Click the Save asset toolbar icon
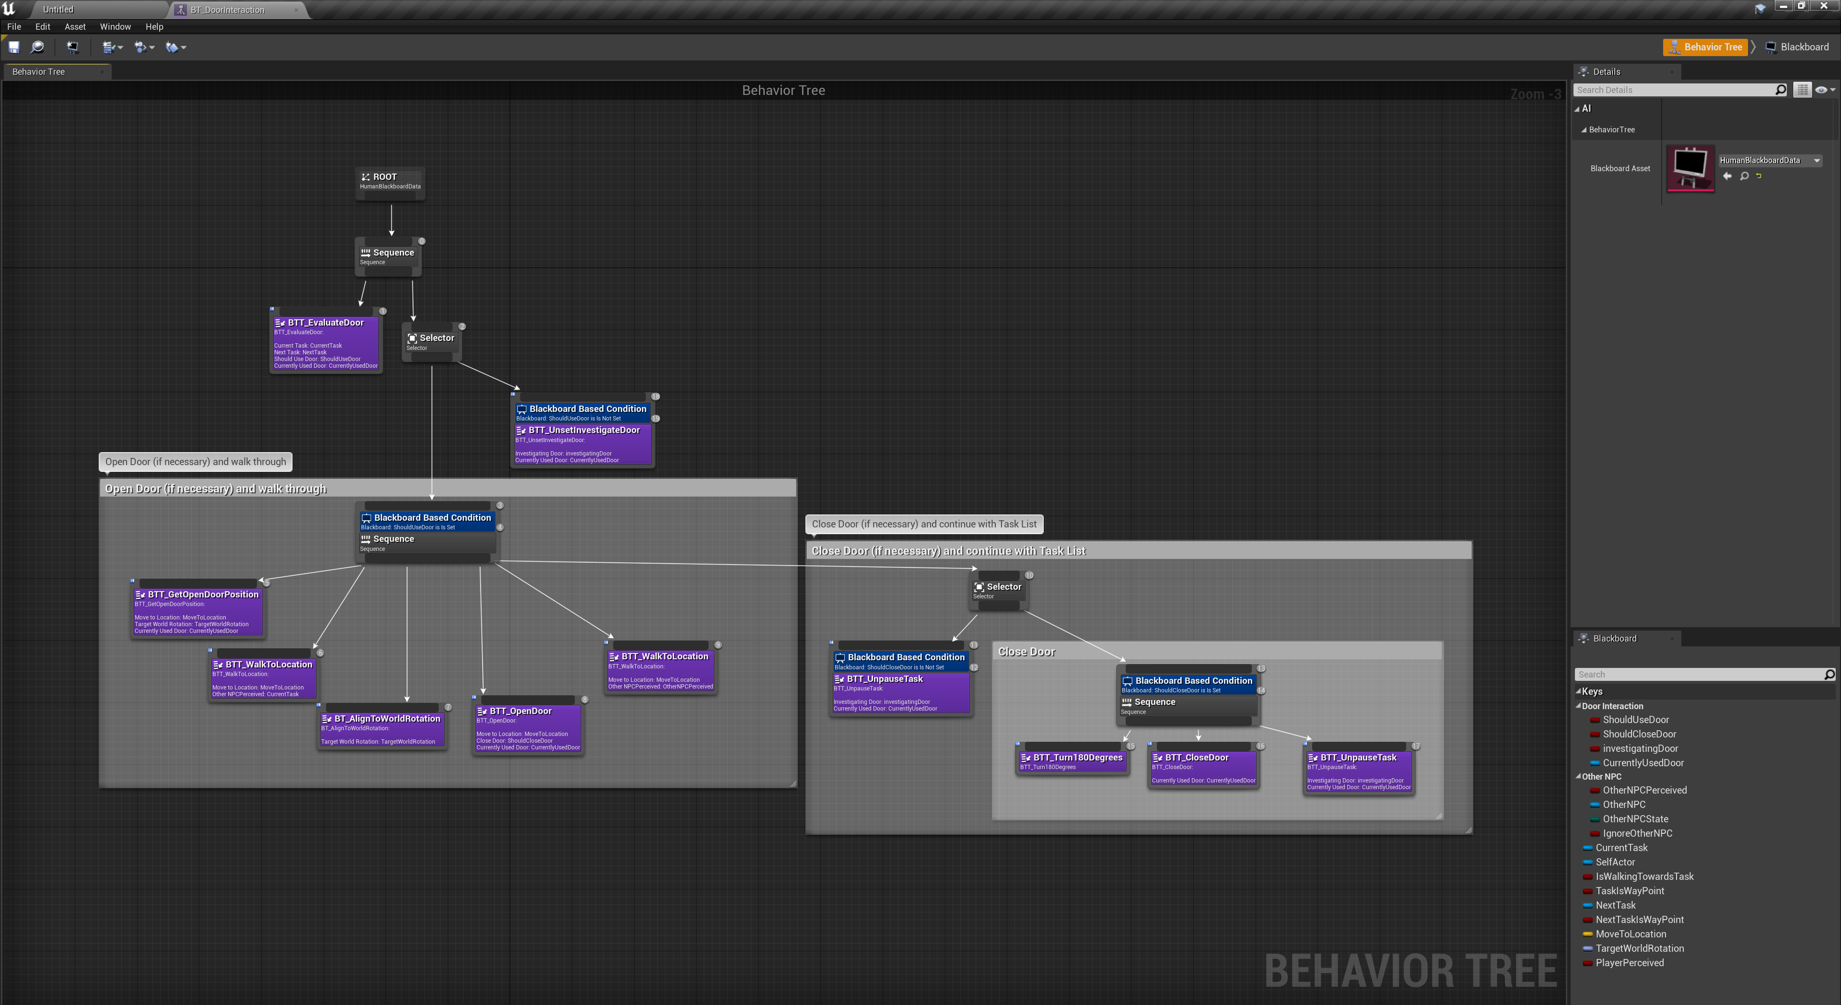 pos(13,47)
